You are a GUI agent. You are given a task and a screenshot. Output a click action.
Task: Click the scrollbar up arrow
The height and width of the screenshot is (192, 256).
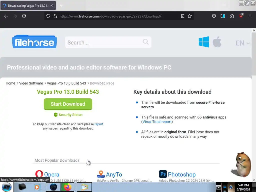(x=254, y=30)
